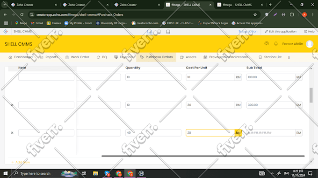
Task: Show hidden system tray icons
Action: point(272,173)
